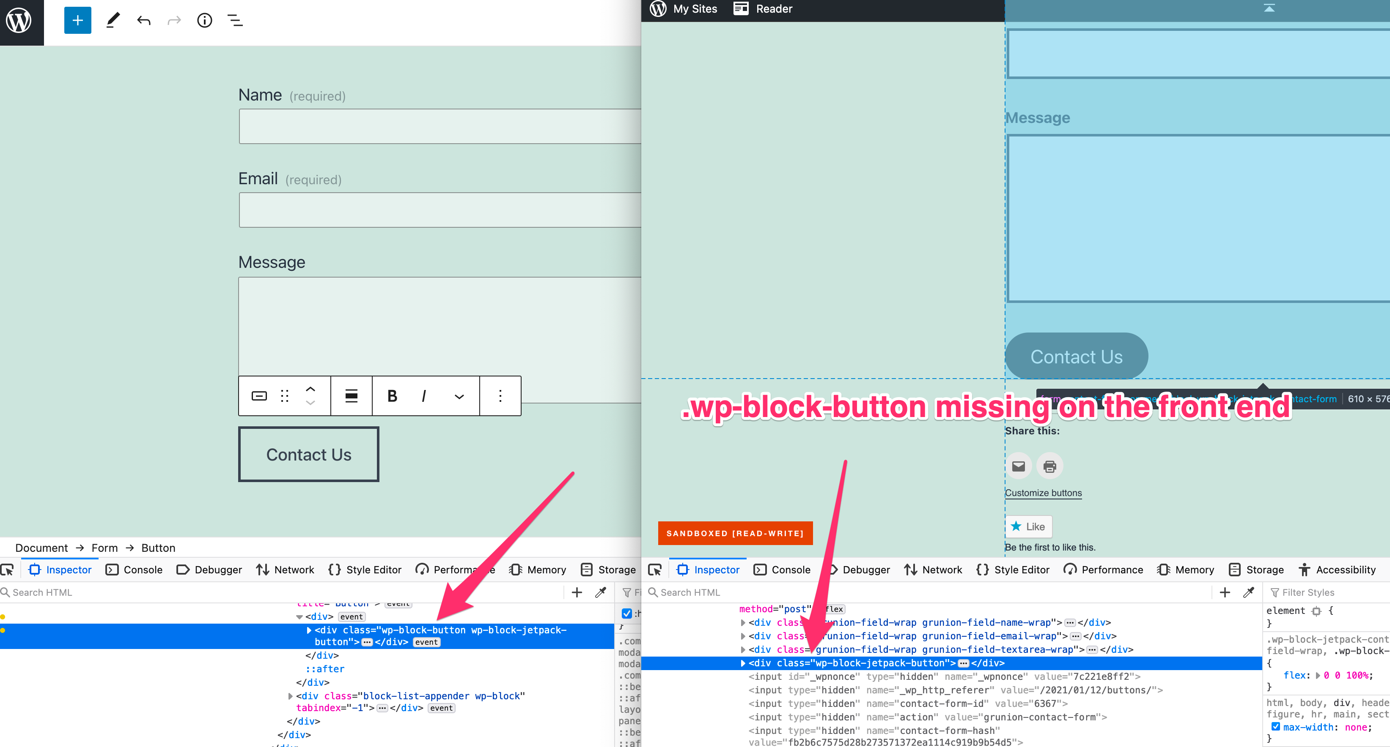Click the email share icon

click(1019, 466)
